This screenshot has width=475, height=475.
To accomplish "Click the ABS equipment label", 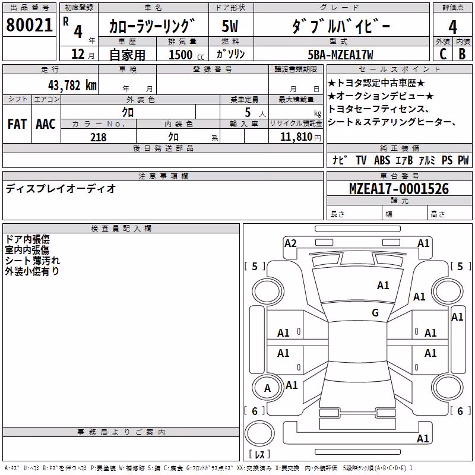I will (382, 160).
